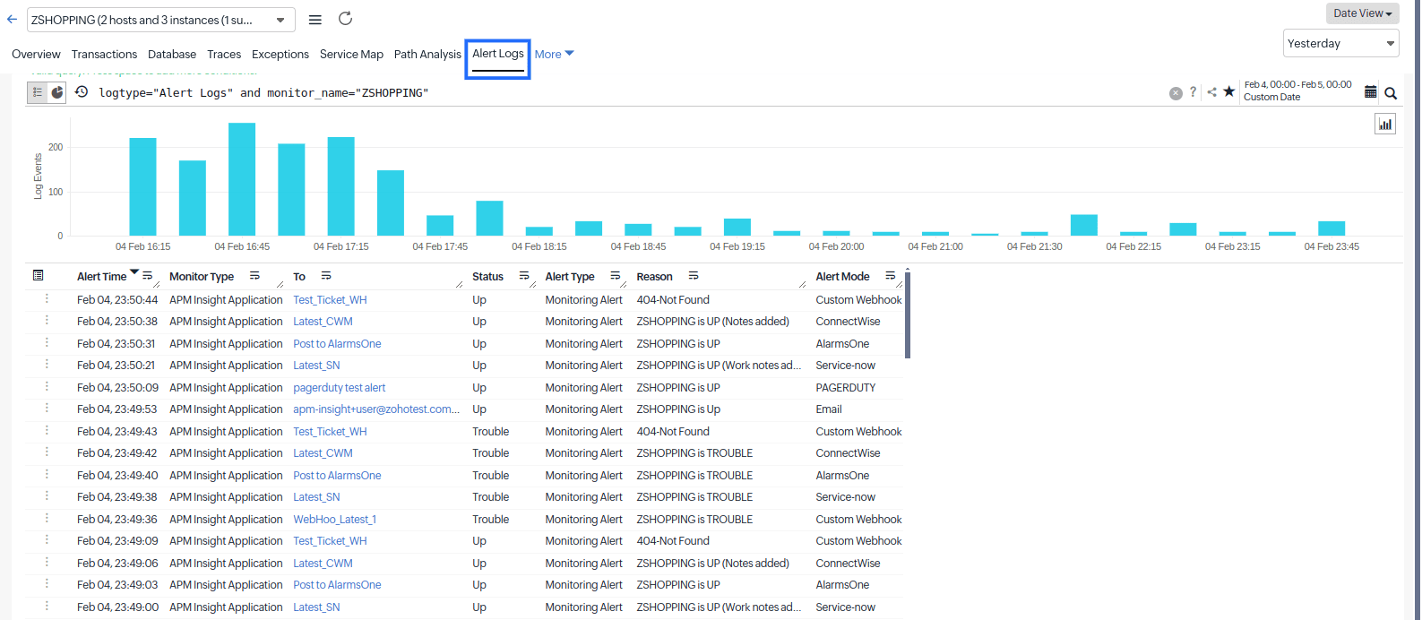The width and height of the screenshot is (1422, 620).
Task: Toggle the bar chart display button
Action: [x=1385, y=125]
